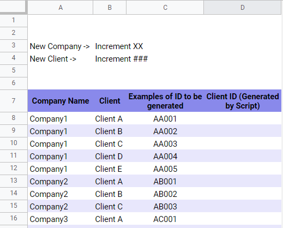This screenshot has width=283, height=228.
Task: Select cell containing AB002
Action: (x=165, y=194)
